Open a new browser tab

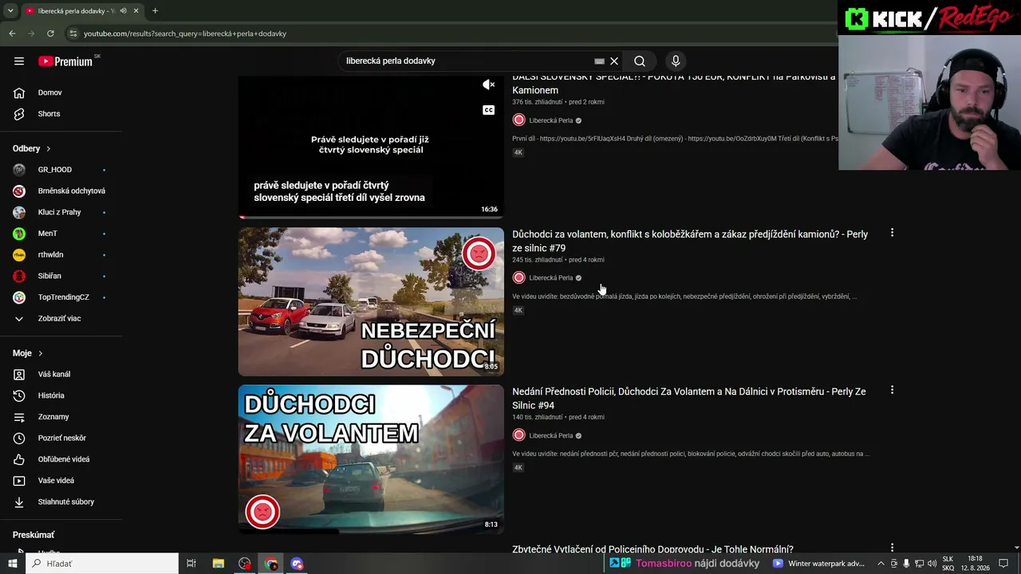pos(155,11)
